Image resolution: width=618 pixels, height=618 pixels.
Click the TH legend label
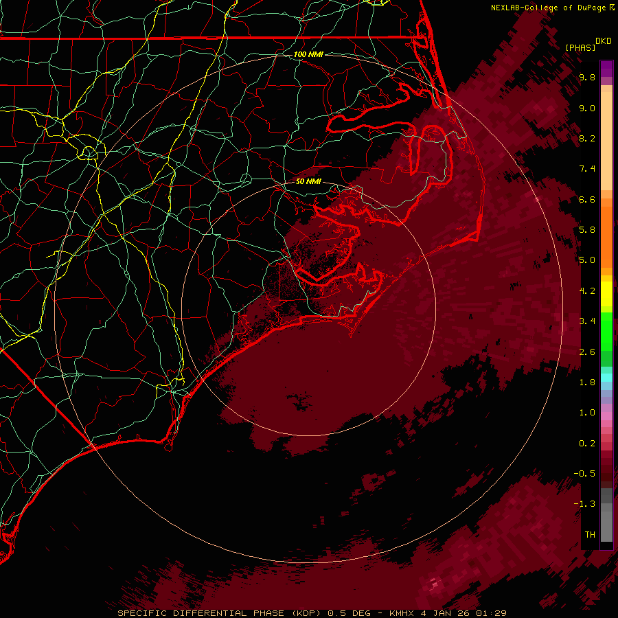pyautogui.click(x=590, y=535)
